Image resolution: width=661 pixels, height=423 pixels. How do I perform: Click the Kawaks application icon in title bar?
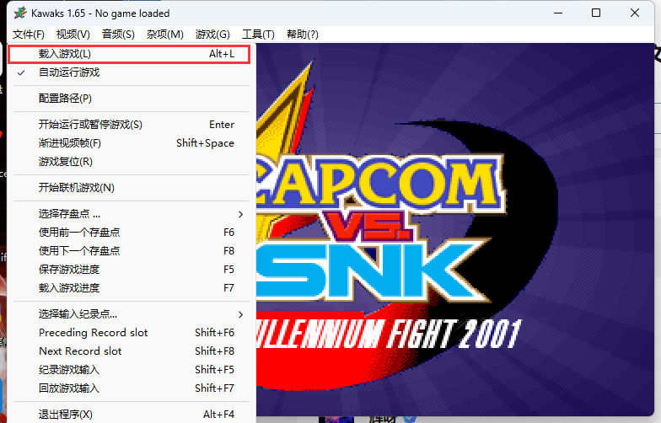tap(20, 13)
